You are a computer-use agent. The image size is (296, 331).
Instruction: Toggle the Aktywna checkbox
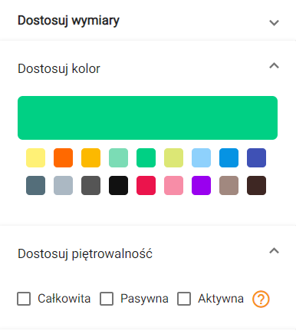184,299
